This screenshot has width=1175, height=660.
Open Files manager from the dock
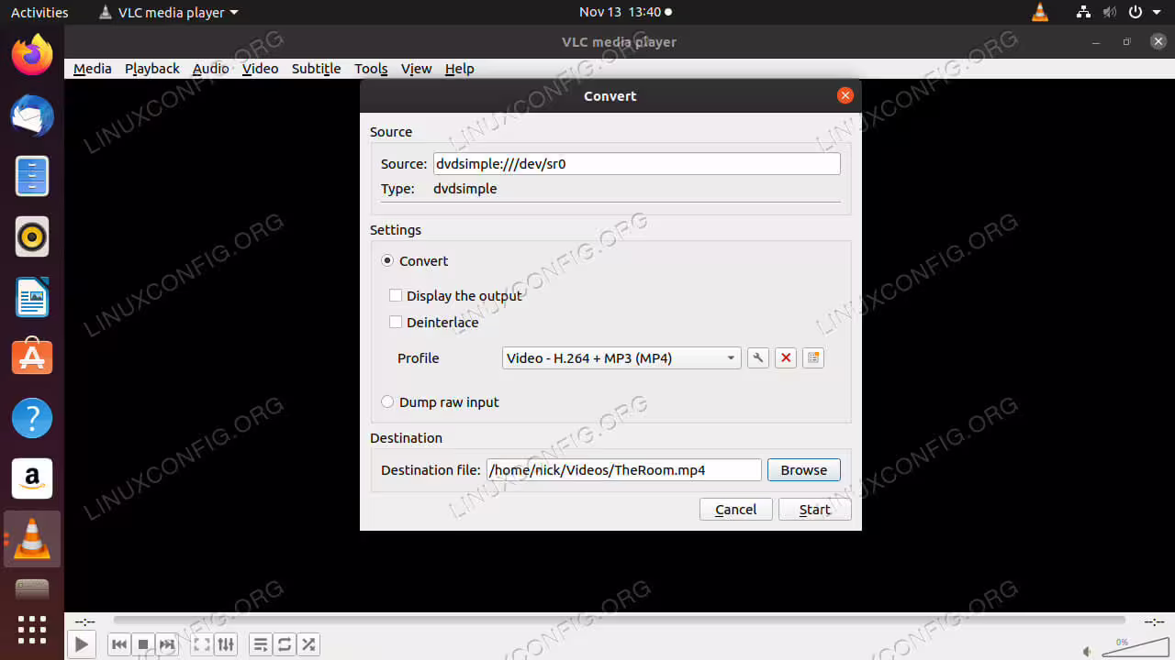[x=32, y=176]
